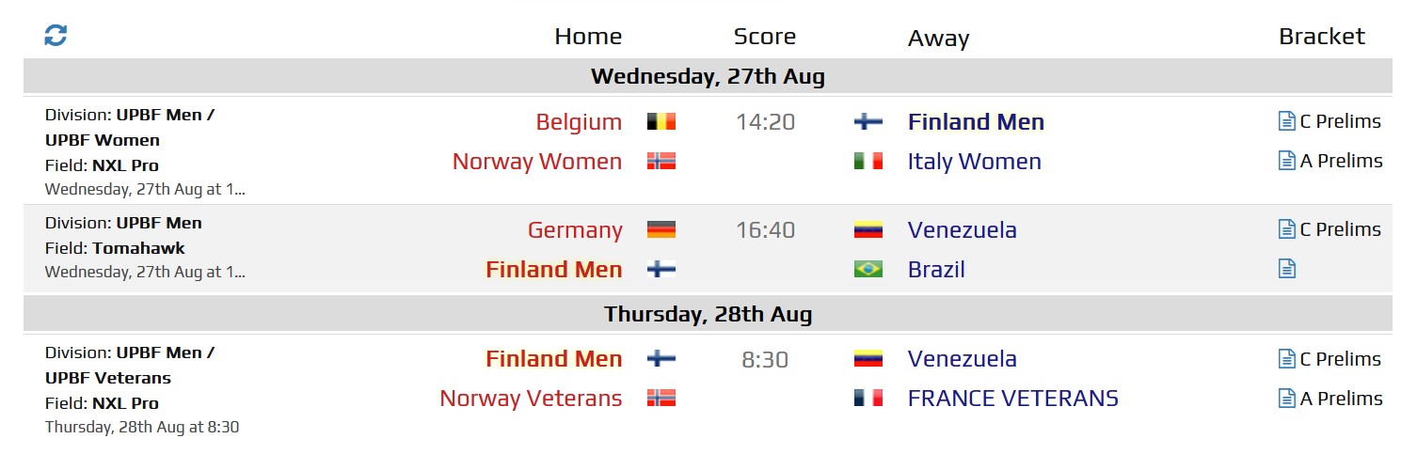1417x470 pixels.
Task: Click Belgium flag icon
Action: click(x=661, y=121)
